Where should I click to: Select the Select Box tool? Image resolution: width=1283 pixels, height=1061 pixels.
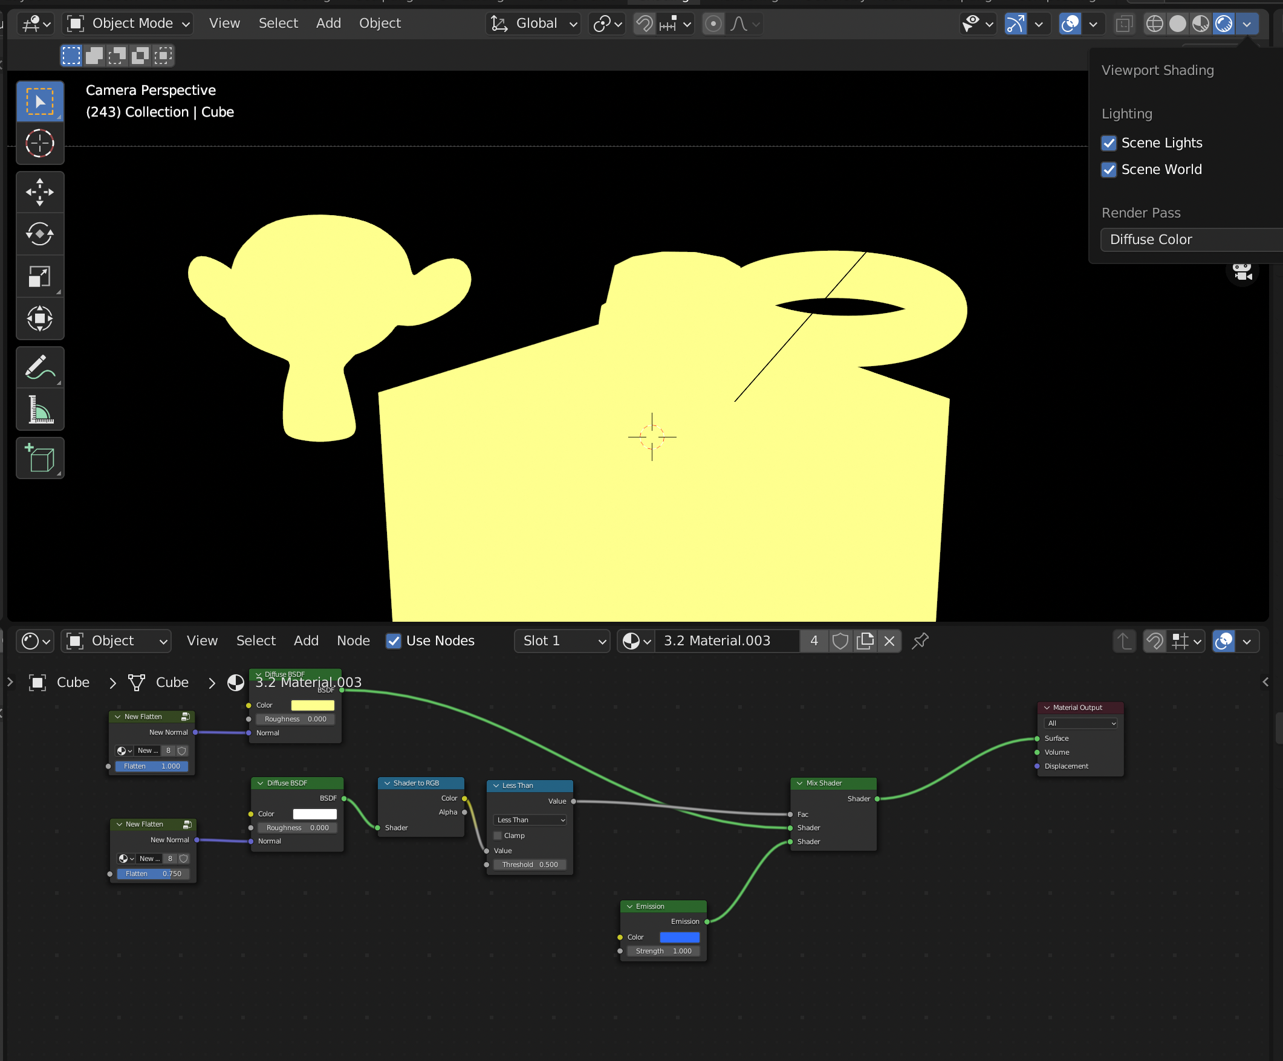[40, 102]
